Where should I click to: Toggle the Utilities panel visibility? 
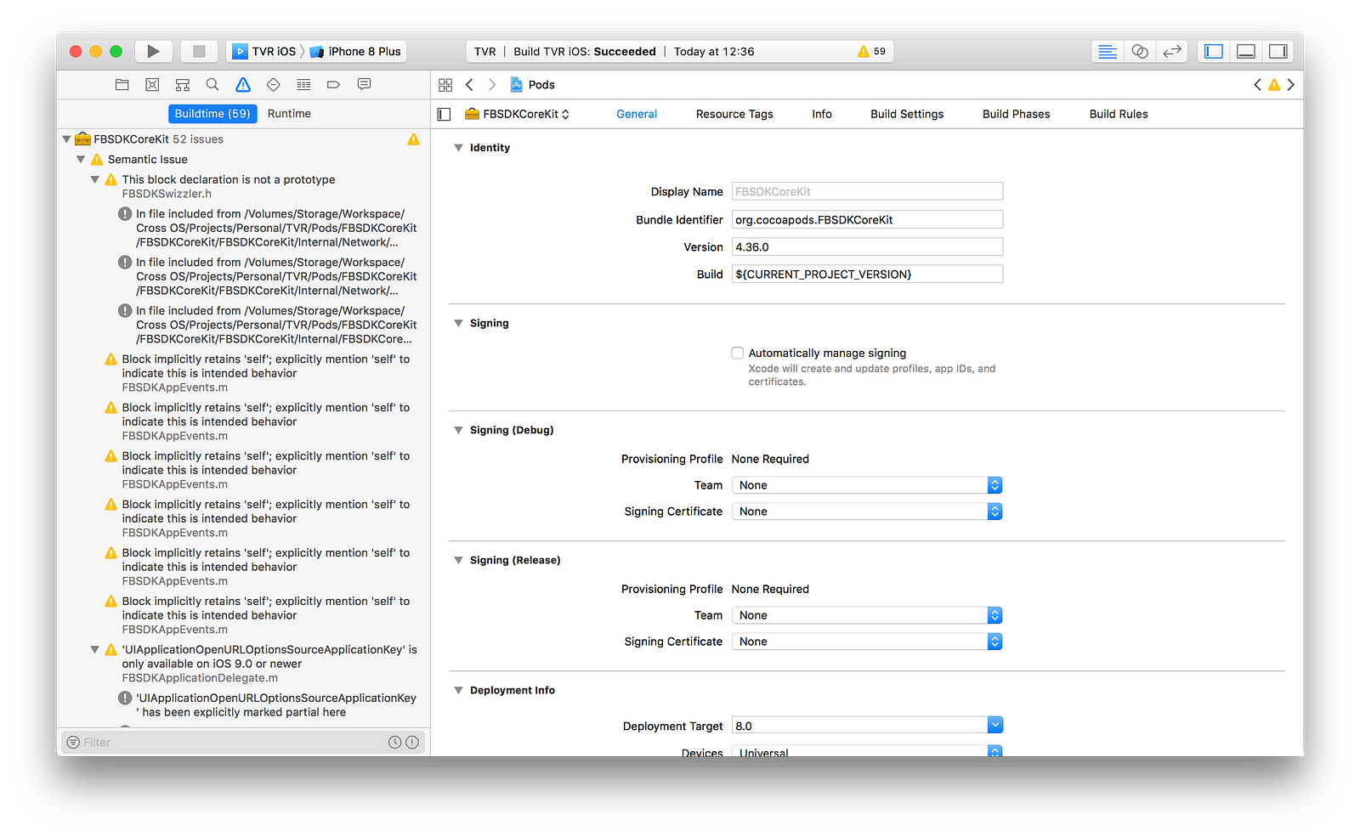tap(1278, 51)
